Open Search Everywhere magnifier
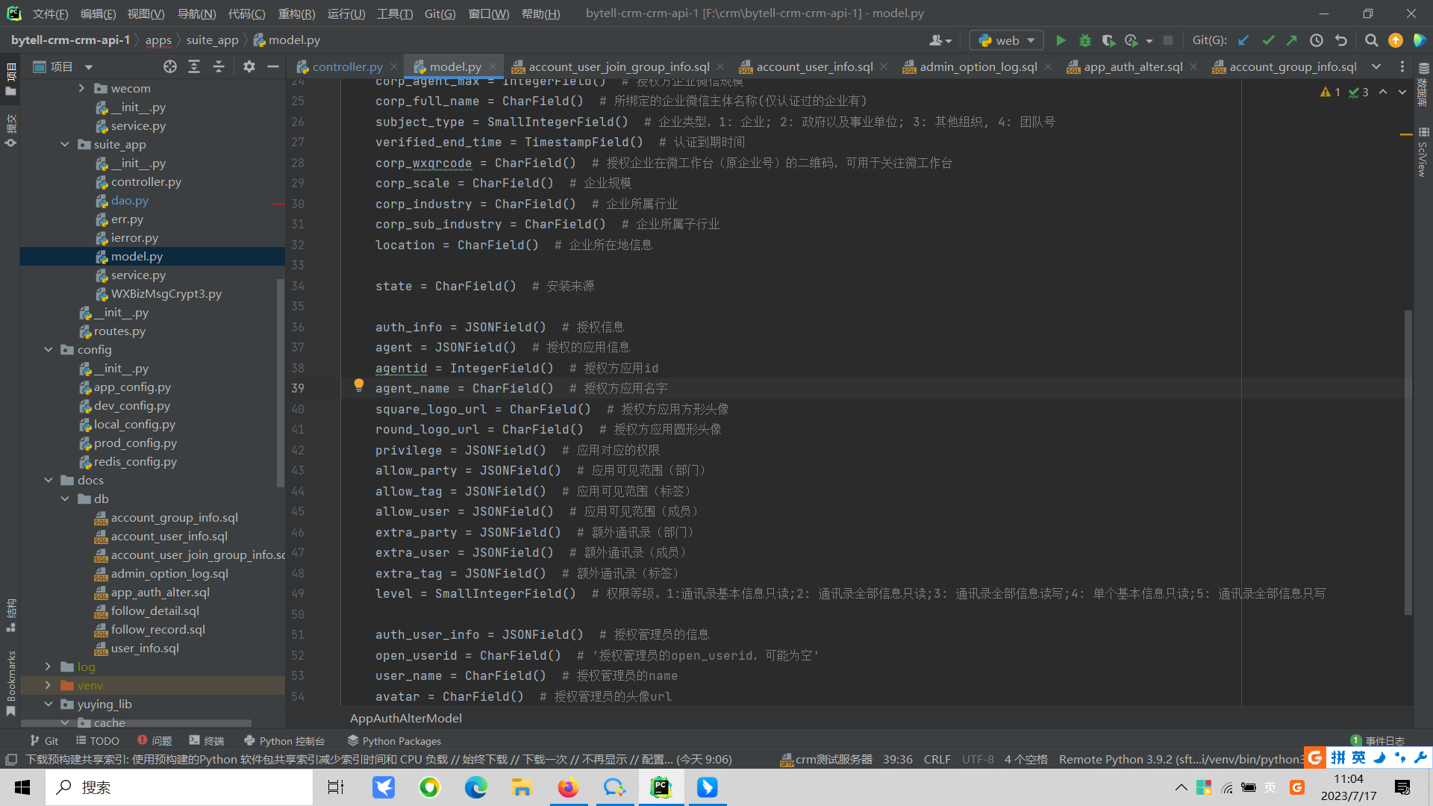Screen dimensions: 1433x806 tap(1371, 40)
